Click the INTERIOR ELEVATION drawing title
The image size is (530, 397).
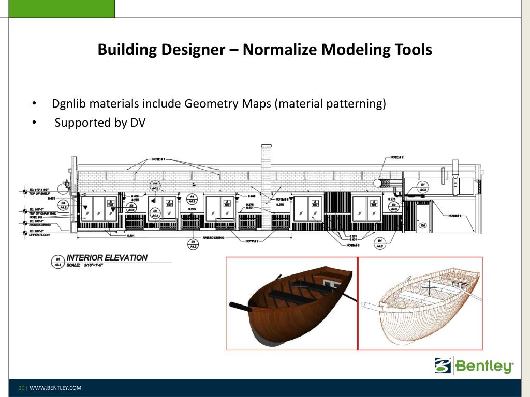107,257
